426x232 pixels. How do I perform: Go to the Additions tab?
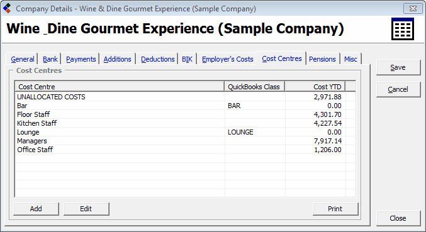coord(118,59)
